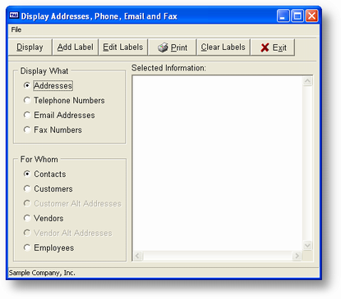The width and height of the screenshot is (341, 299).
Task: Click scroll up arrow in Selected Information
Action: [x=307, y=81]
